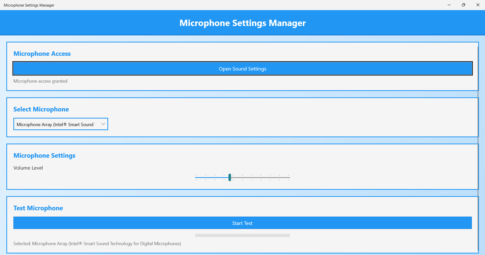Expand the microphone selection dropdown
Screen dimensions: 485x255
(x=60, y=124)
